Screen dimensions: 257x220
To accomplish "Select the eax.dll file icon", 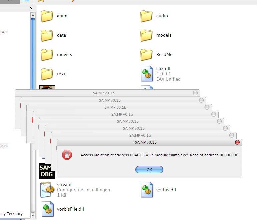I will 147,74.
